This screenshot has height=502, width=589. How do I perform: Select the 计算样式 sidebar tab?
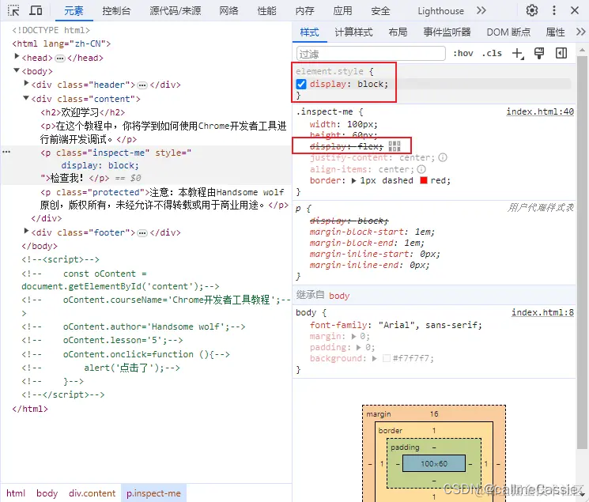click(x=353, y=32)
